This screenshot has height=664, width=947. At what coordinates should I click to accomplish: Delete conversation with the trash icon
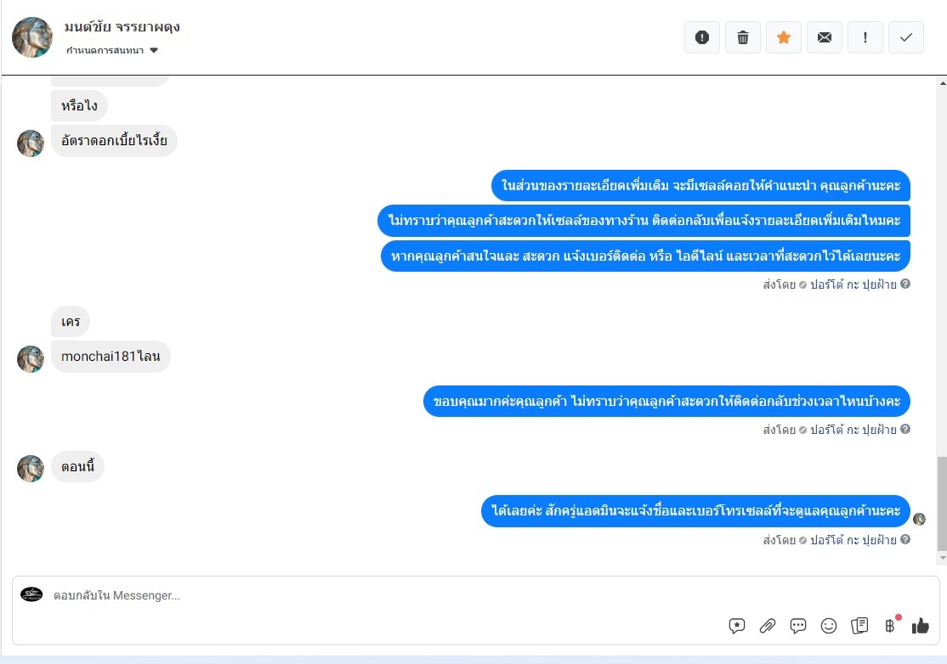743,37
